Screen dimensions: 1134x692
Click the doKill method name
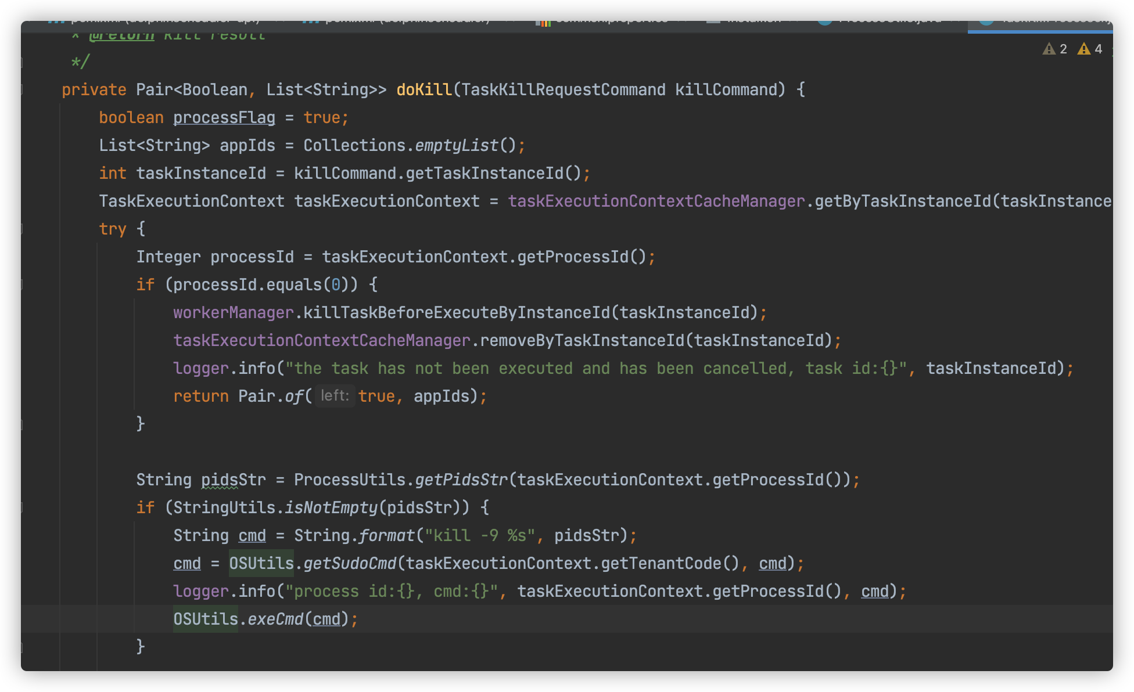(x=424, y=89)
